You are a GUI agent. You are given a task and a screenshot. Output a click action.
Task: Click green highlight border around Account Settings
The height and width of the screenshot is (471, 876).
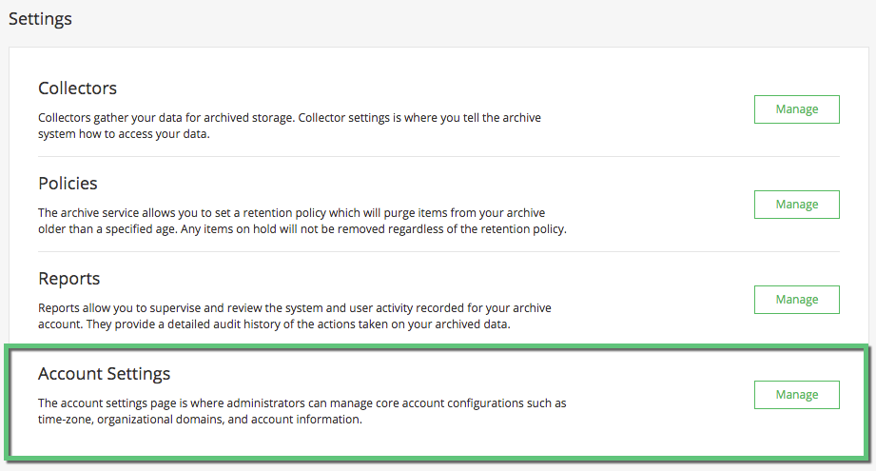[438, 347]
